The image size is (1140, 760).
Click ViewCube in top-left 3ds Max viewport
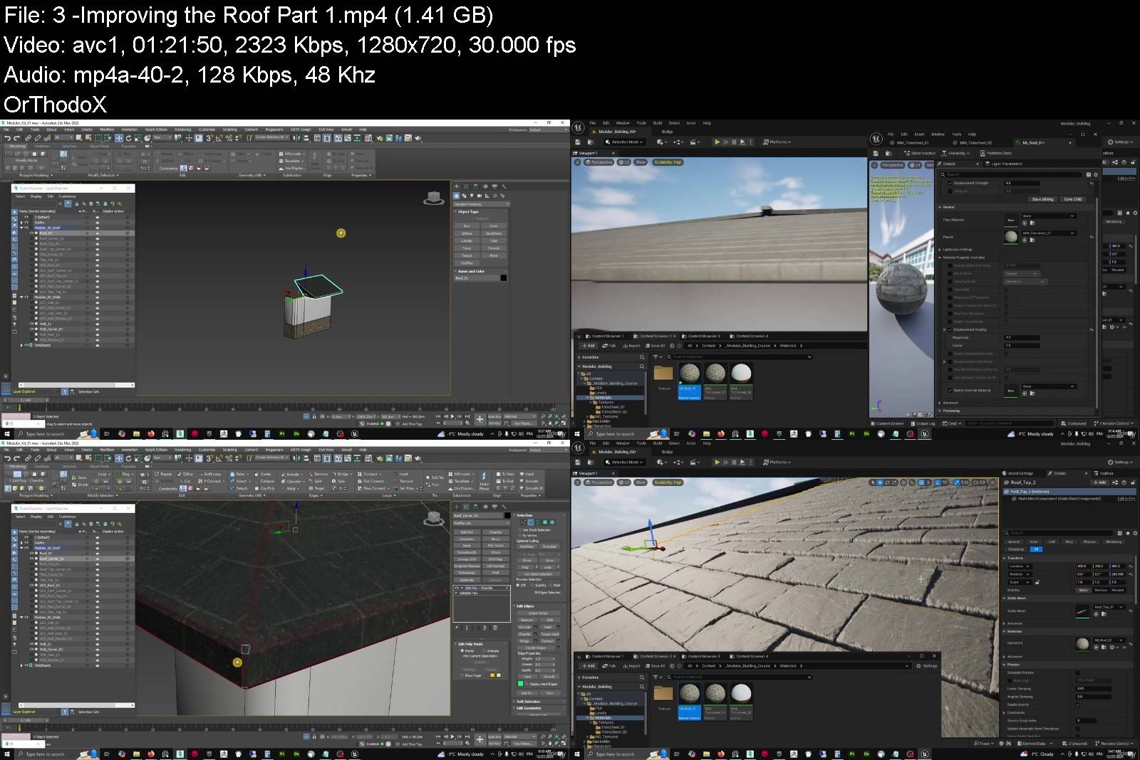433,199
